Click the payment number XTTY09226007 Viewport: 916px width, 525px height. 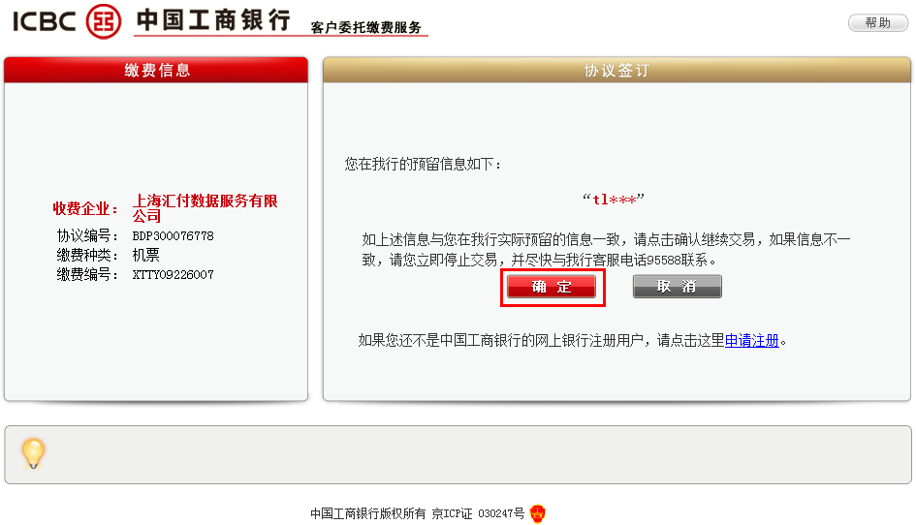[173, 274]
